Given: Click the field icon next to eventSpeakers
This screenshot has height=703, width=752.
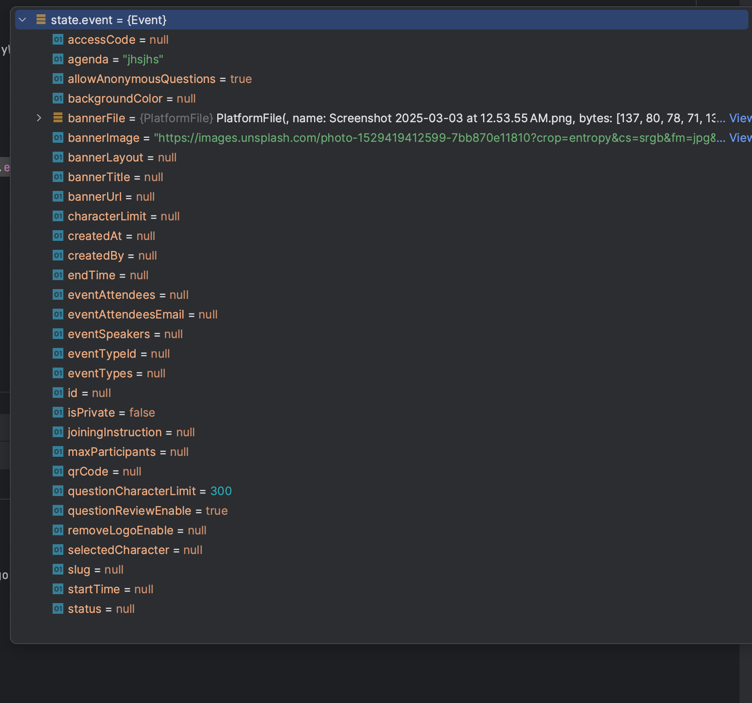Looking at the screenshot, I should pos(58,334).
